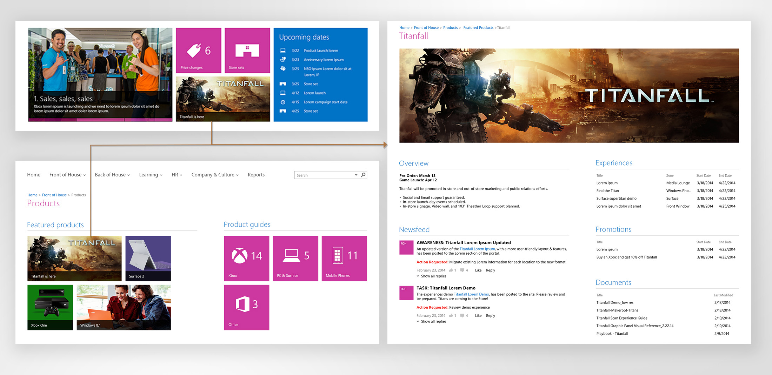This screenshot has height=375, width=772.
Task: Open Playbook - Titanfall document
Action: pyautogui.click(x=612, y=334)
